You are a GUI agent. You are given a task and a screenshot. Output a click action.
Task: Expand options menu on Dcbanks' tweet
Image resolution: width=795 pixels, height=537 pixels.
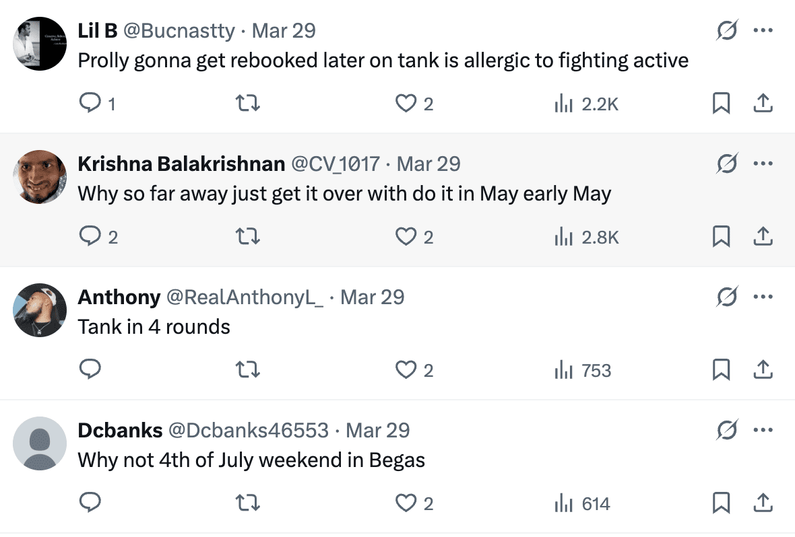coord(764,429)
